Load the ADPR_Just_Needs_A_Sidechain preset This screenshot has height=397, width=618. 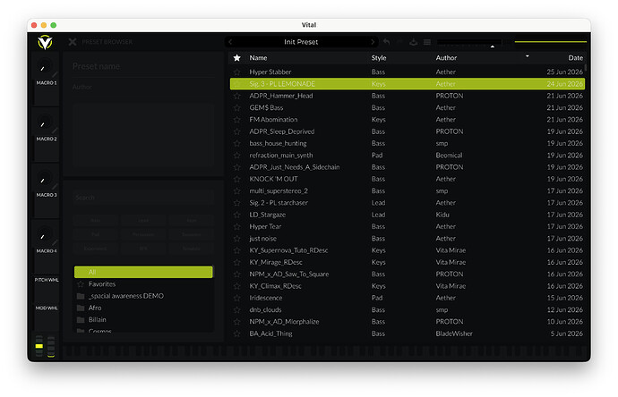point(408,167)
